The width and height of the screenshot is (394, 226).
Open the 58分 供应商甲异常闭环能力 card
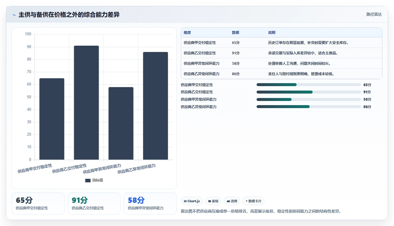pos(150,203)
